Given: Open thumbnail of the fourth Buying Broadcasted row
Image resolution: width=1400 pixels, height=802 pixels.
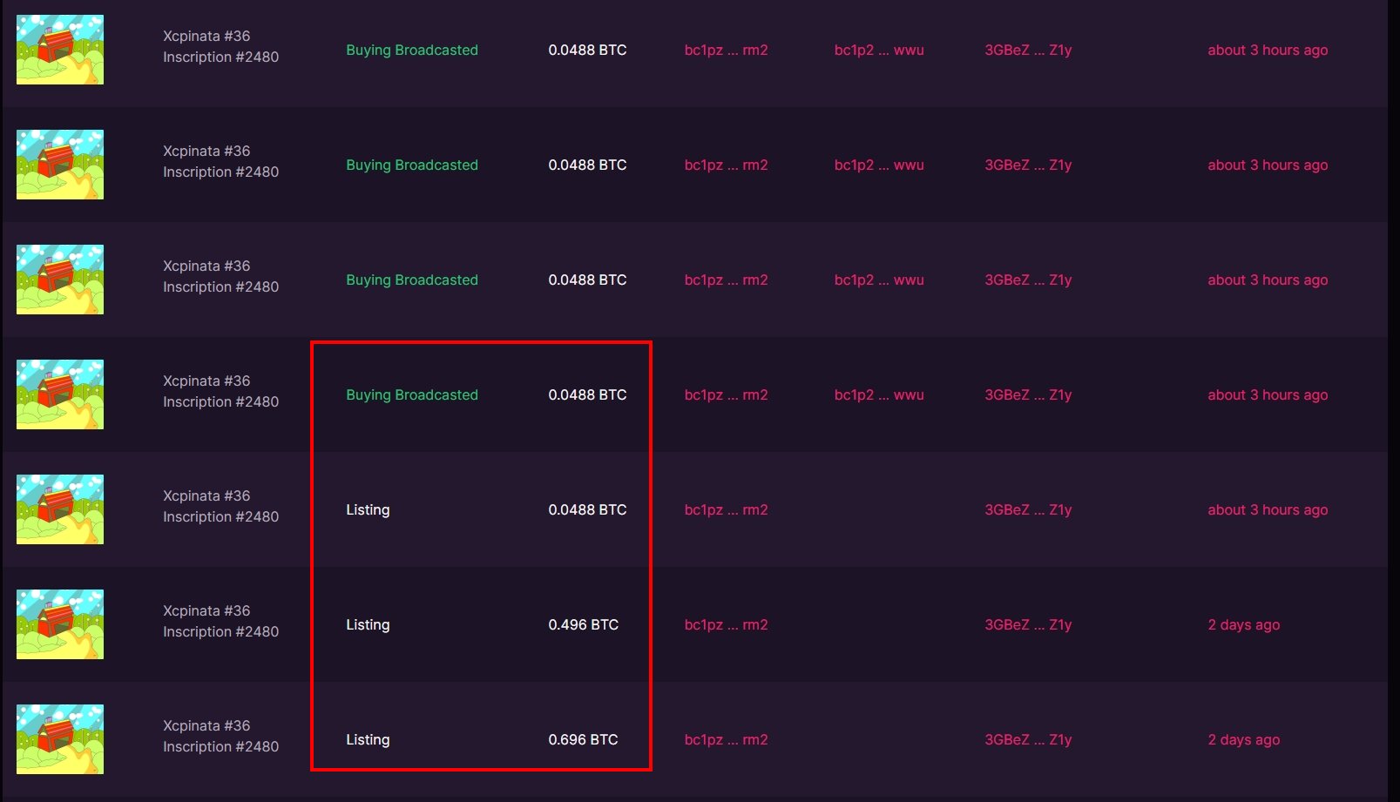Looking at the screenshot, I should [x=60, y=394].
